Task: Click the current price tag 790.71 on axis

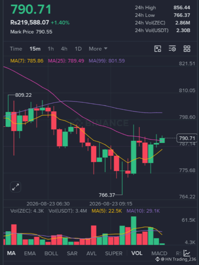Action: 187,138
